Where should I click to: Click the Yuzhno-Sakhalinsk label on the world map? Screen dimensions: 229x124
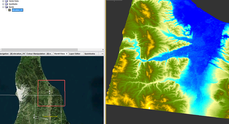pos(50,116)
